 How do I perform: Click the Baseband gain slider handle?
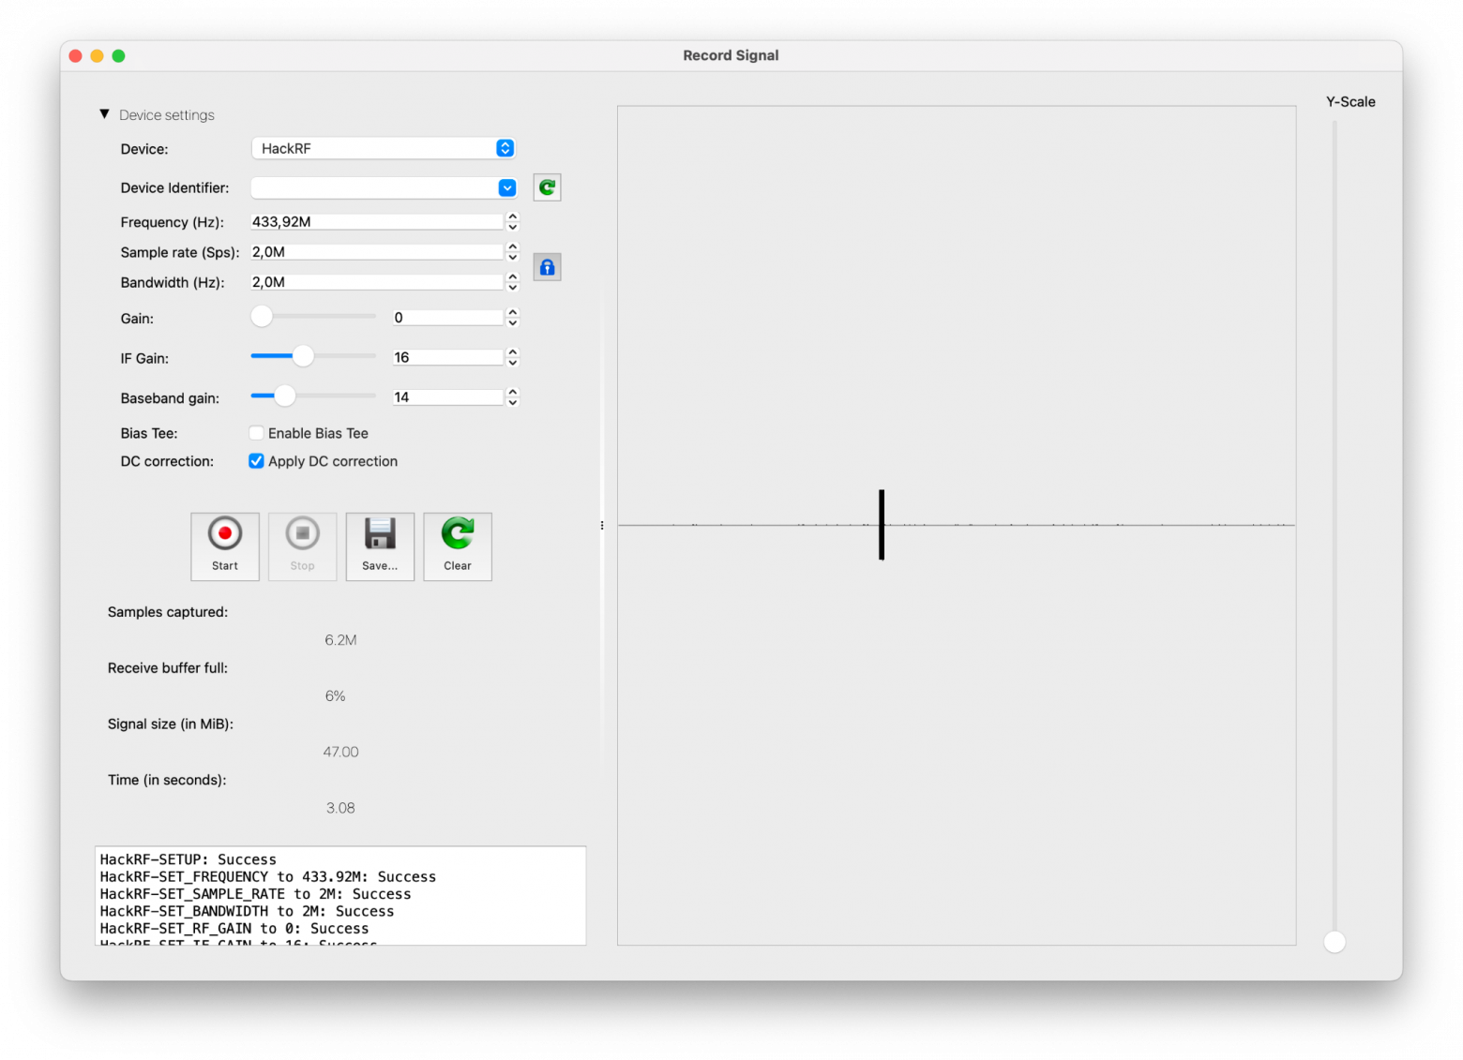coord(285,396)
